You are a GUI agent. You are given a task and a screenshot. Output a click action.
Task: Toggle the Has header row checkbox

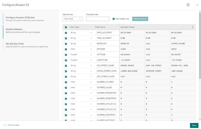114,19
